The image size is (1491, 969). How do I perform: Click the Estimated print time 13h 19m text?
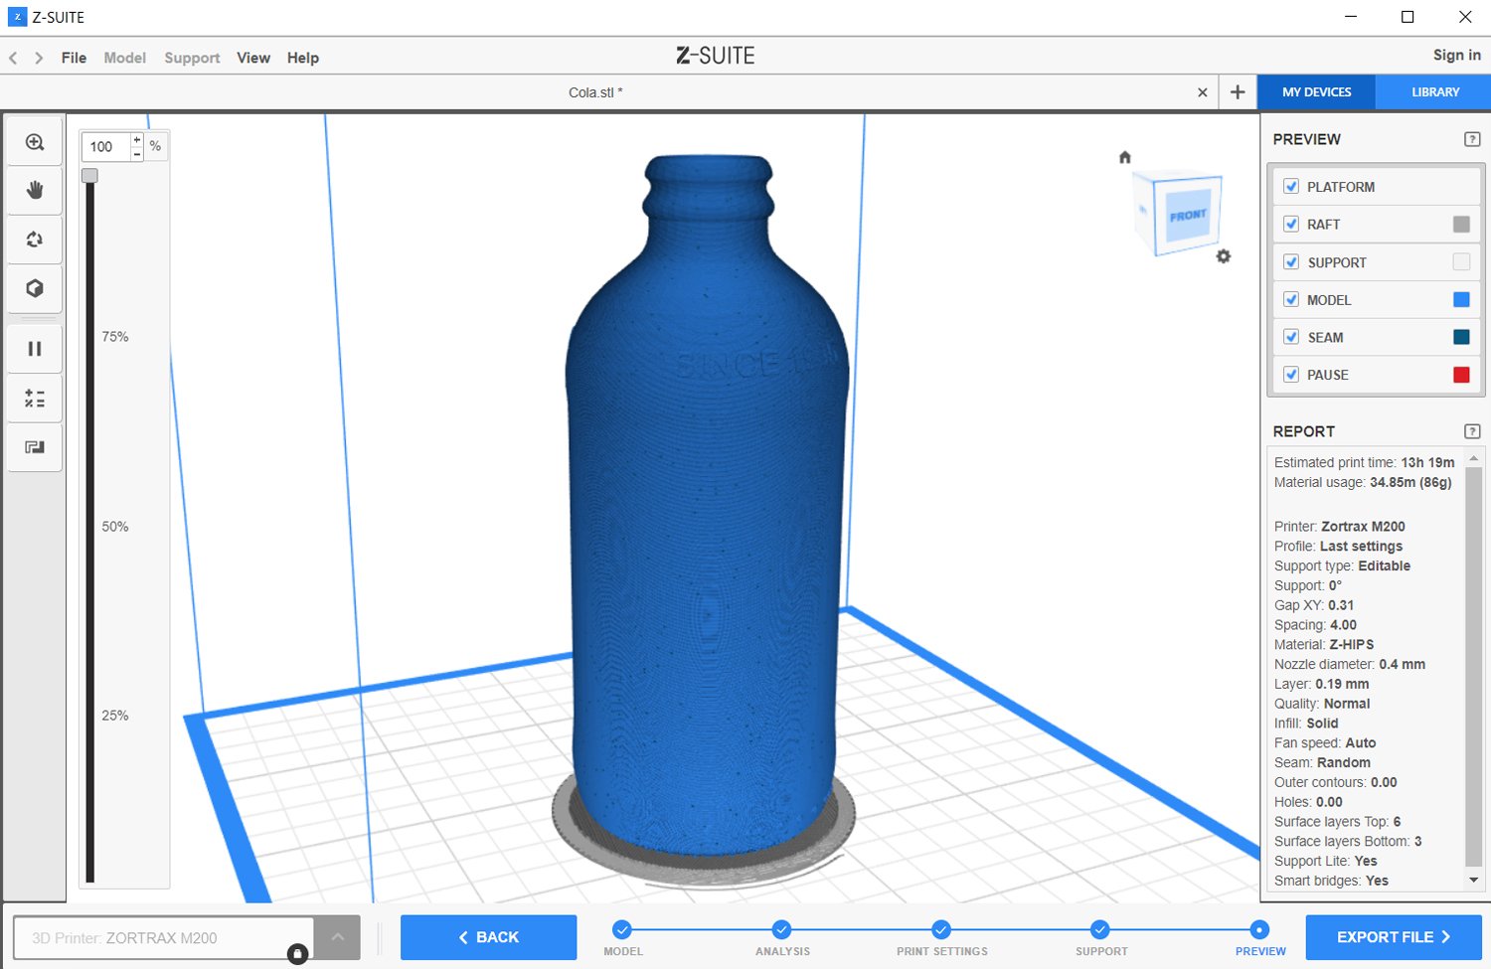(x=1364, y=462)
